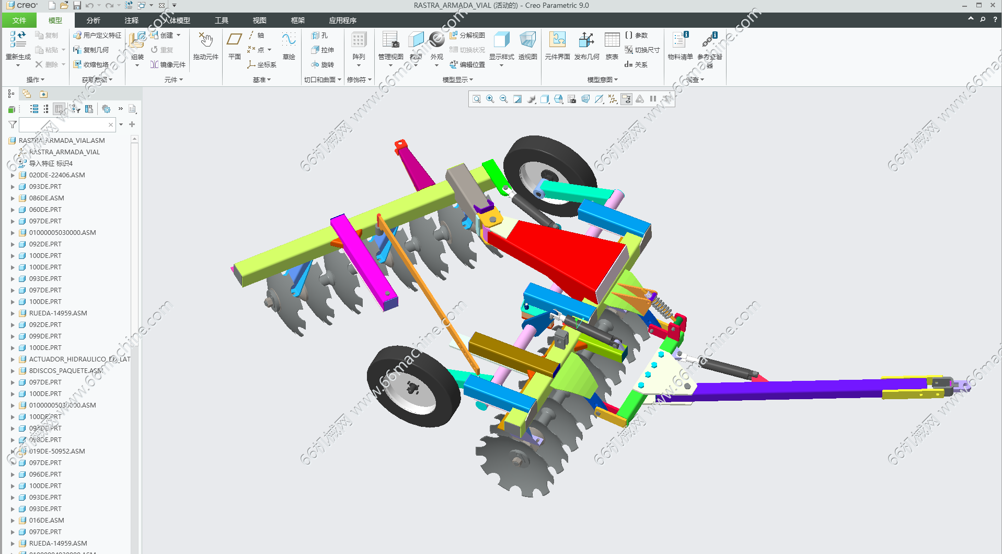Click the Regenerate (重新生成) icon
The width and height of the screenshot is (1002, 554).
tap(18, 41)
